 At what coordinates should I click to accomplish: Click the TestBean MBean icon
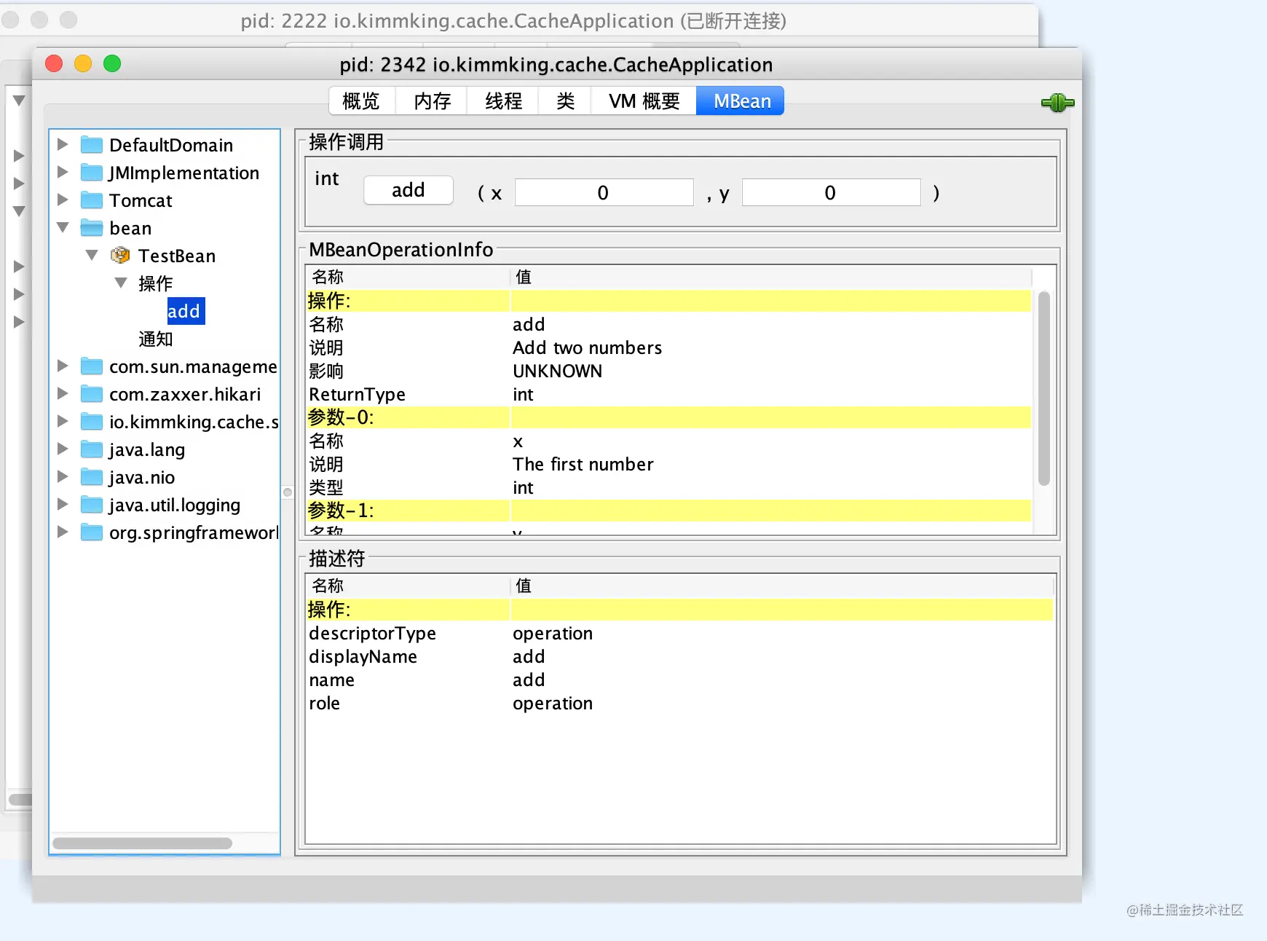120,256
